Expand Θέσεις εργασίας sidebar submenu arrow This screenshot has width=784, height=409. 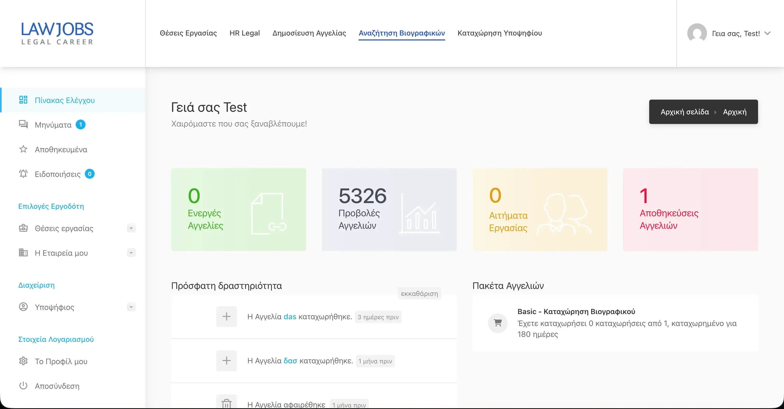(x=131, y=228)
